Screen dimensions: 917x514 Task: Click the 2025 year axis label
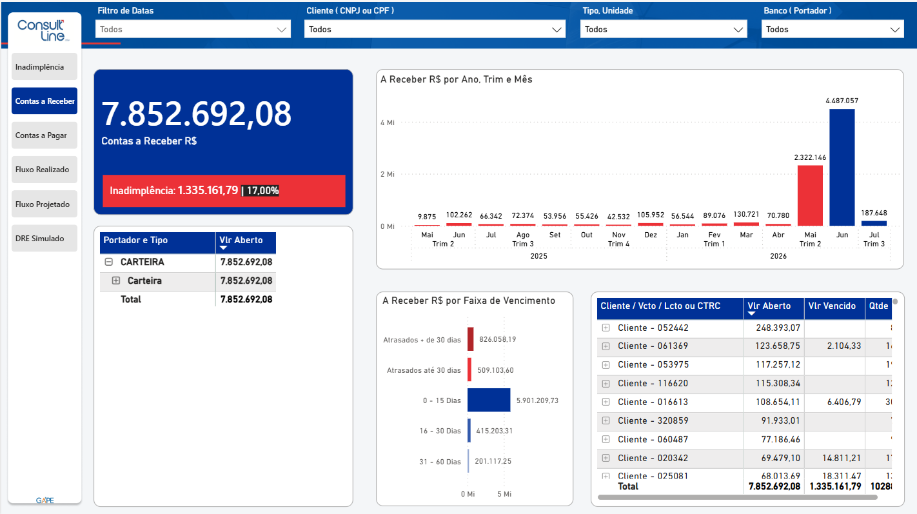pos(538,256)
